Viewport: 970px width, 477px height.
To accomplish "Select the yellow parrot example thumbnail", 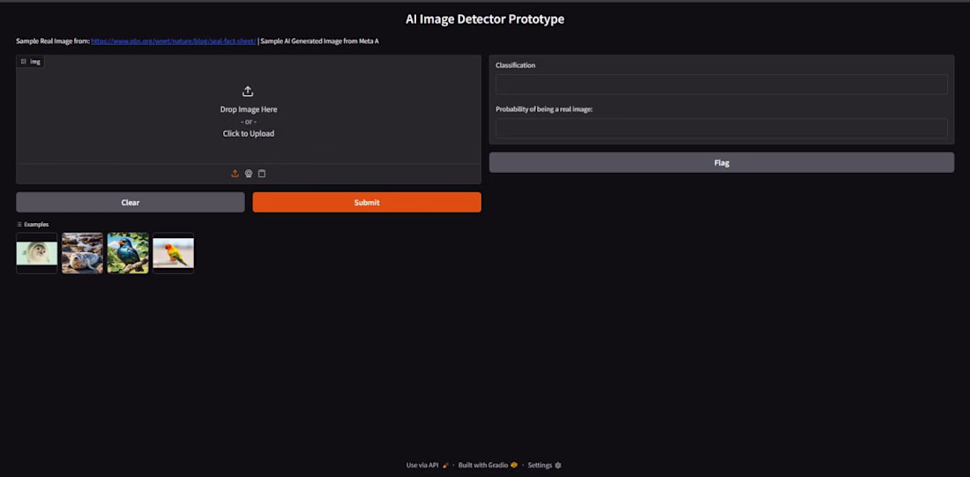I will pos(173,253).
